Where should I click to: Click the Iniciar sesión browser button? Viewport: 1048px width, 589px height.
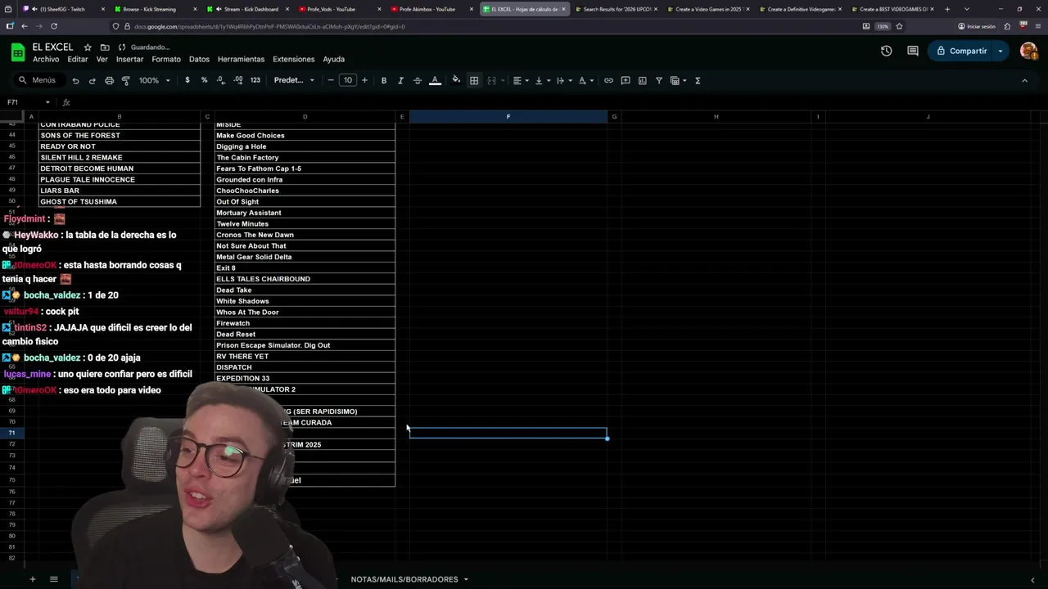[977, 26]
